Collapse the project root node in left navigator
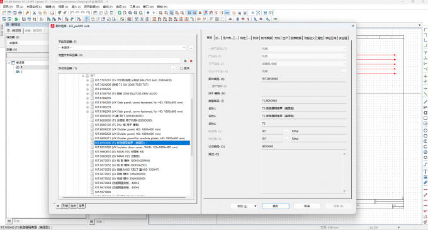 (9, 63)
